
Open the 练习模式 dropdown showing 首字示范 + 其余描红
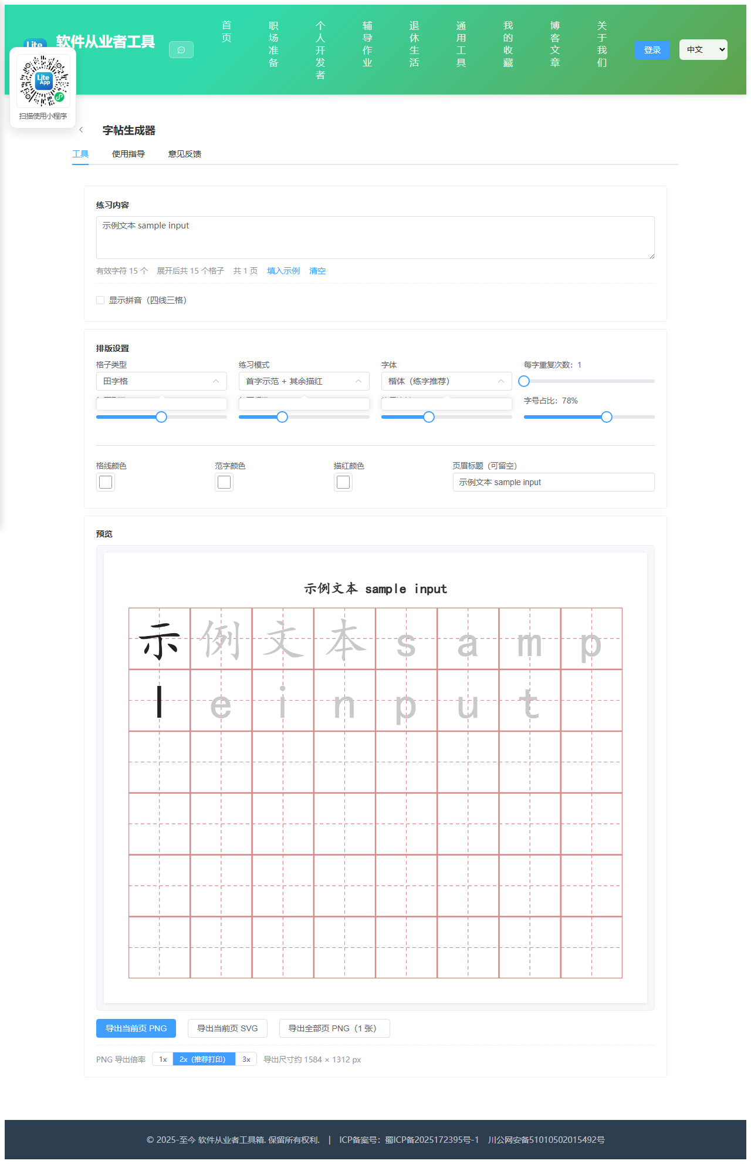(x=304, y=381)
